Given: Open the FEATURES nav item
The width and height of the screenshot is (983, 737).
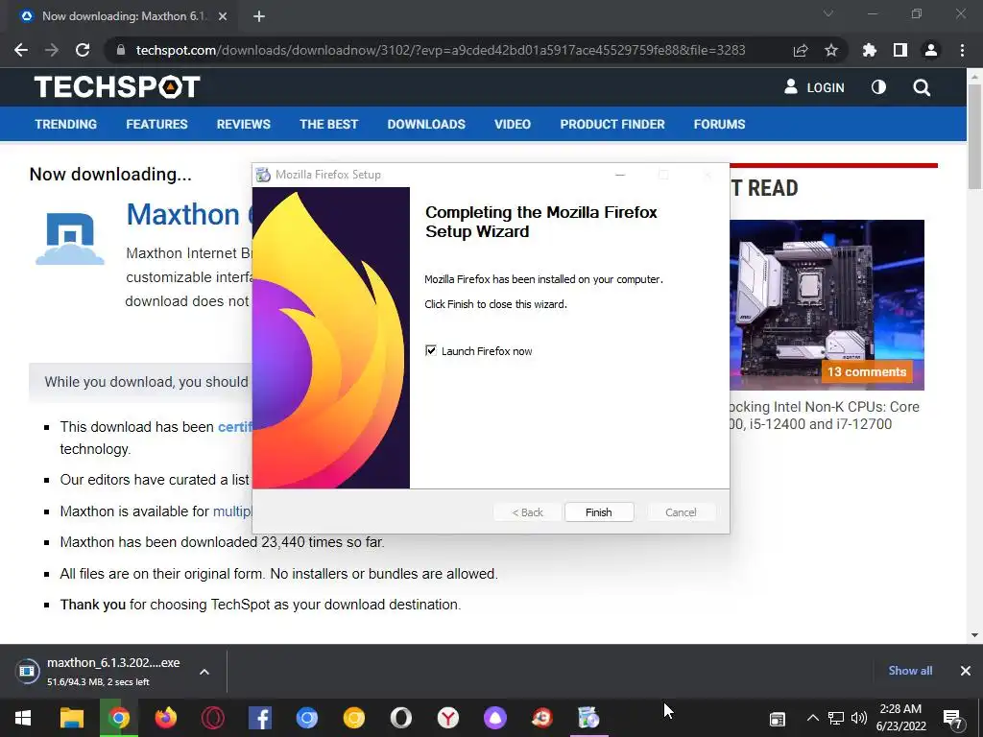Looking at the screenshot, I should (156, 124).
